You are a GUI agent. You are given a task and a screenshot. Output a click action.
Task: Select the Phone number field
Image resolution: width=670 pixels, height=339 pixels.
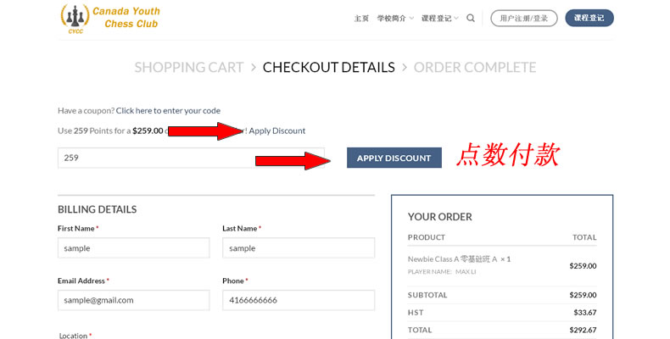(299, 300)
